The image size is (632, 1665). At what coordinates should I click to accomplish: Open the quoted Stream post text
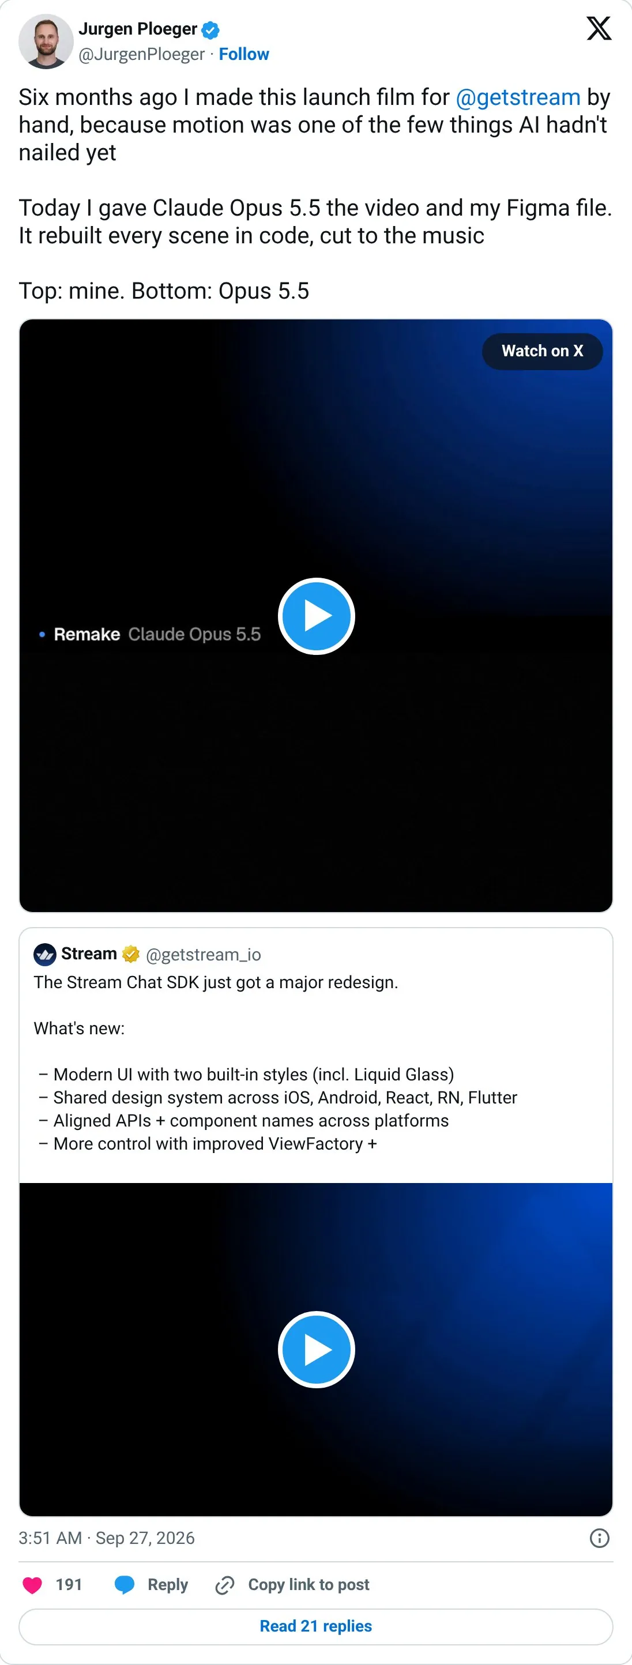[x=276, y=1063]
